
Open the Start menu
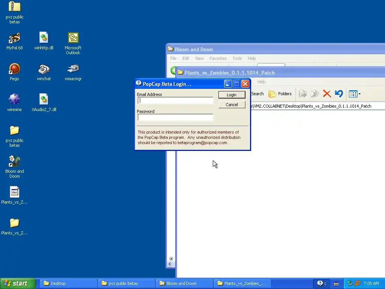[18, 283]
